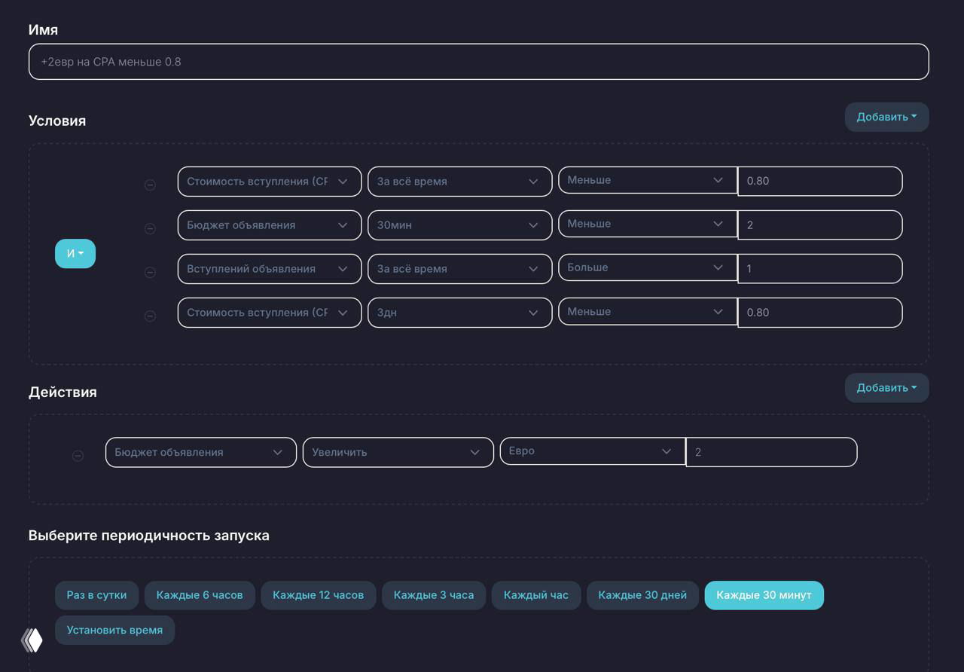
Task: Select Каждые 6 часов frequency
Action: [x=200, y=595]
